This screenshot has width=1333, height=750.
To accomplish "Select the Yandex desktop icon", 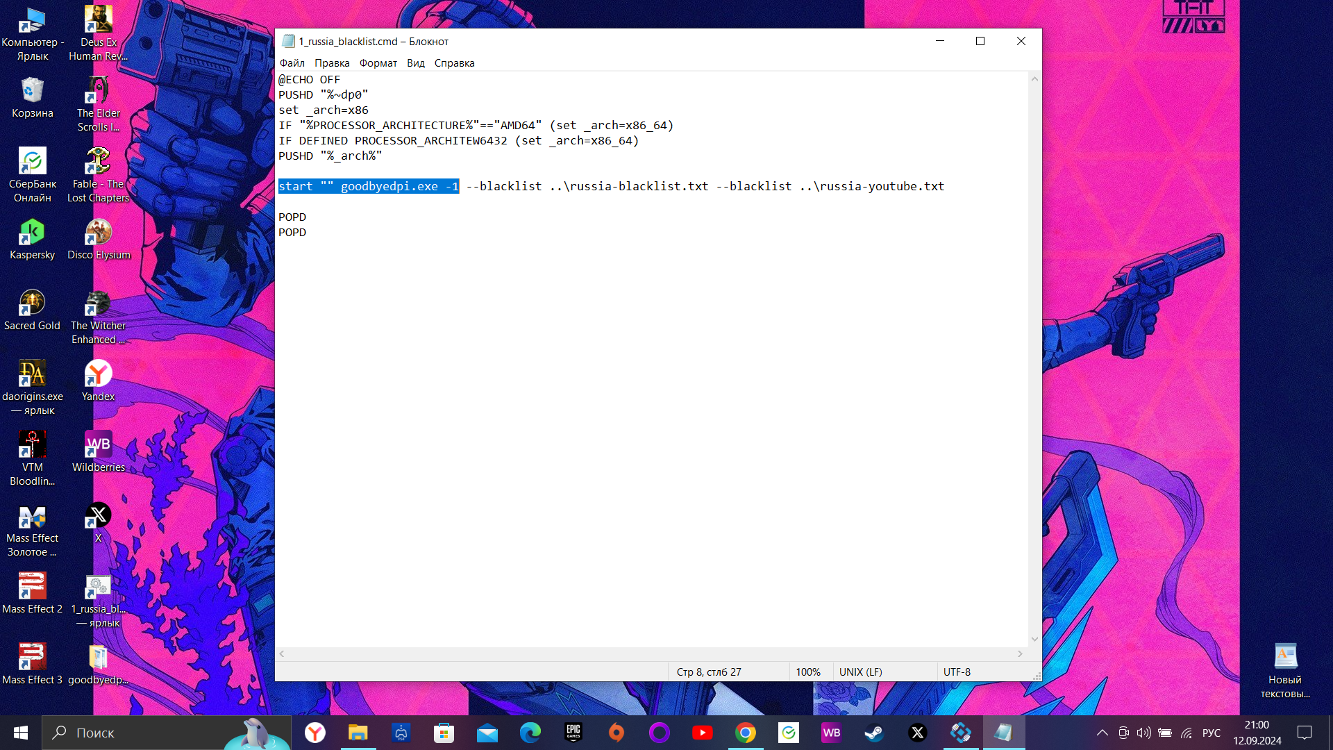I will tap(99, 382).
